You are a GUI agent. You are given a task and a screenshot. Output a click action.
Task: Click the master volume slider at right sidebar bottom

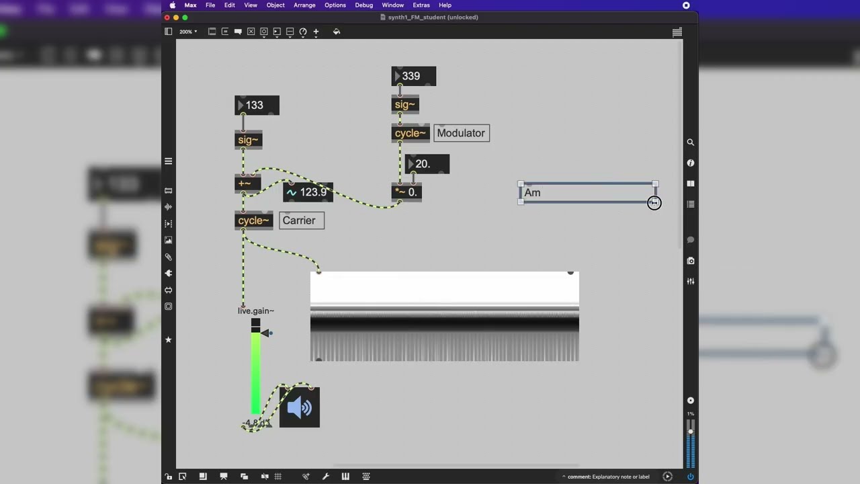pos(690,444)
